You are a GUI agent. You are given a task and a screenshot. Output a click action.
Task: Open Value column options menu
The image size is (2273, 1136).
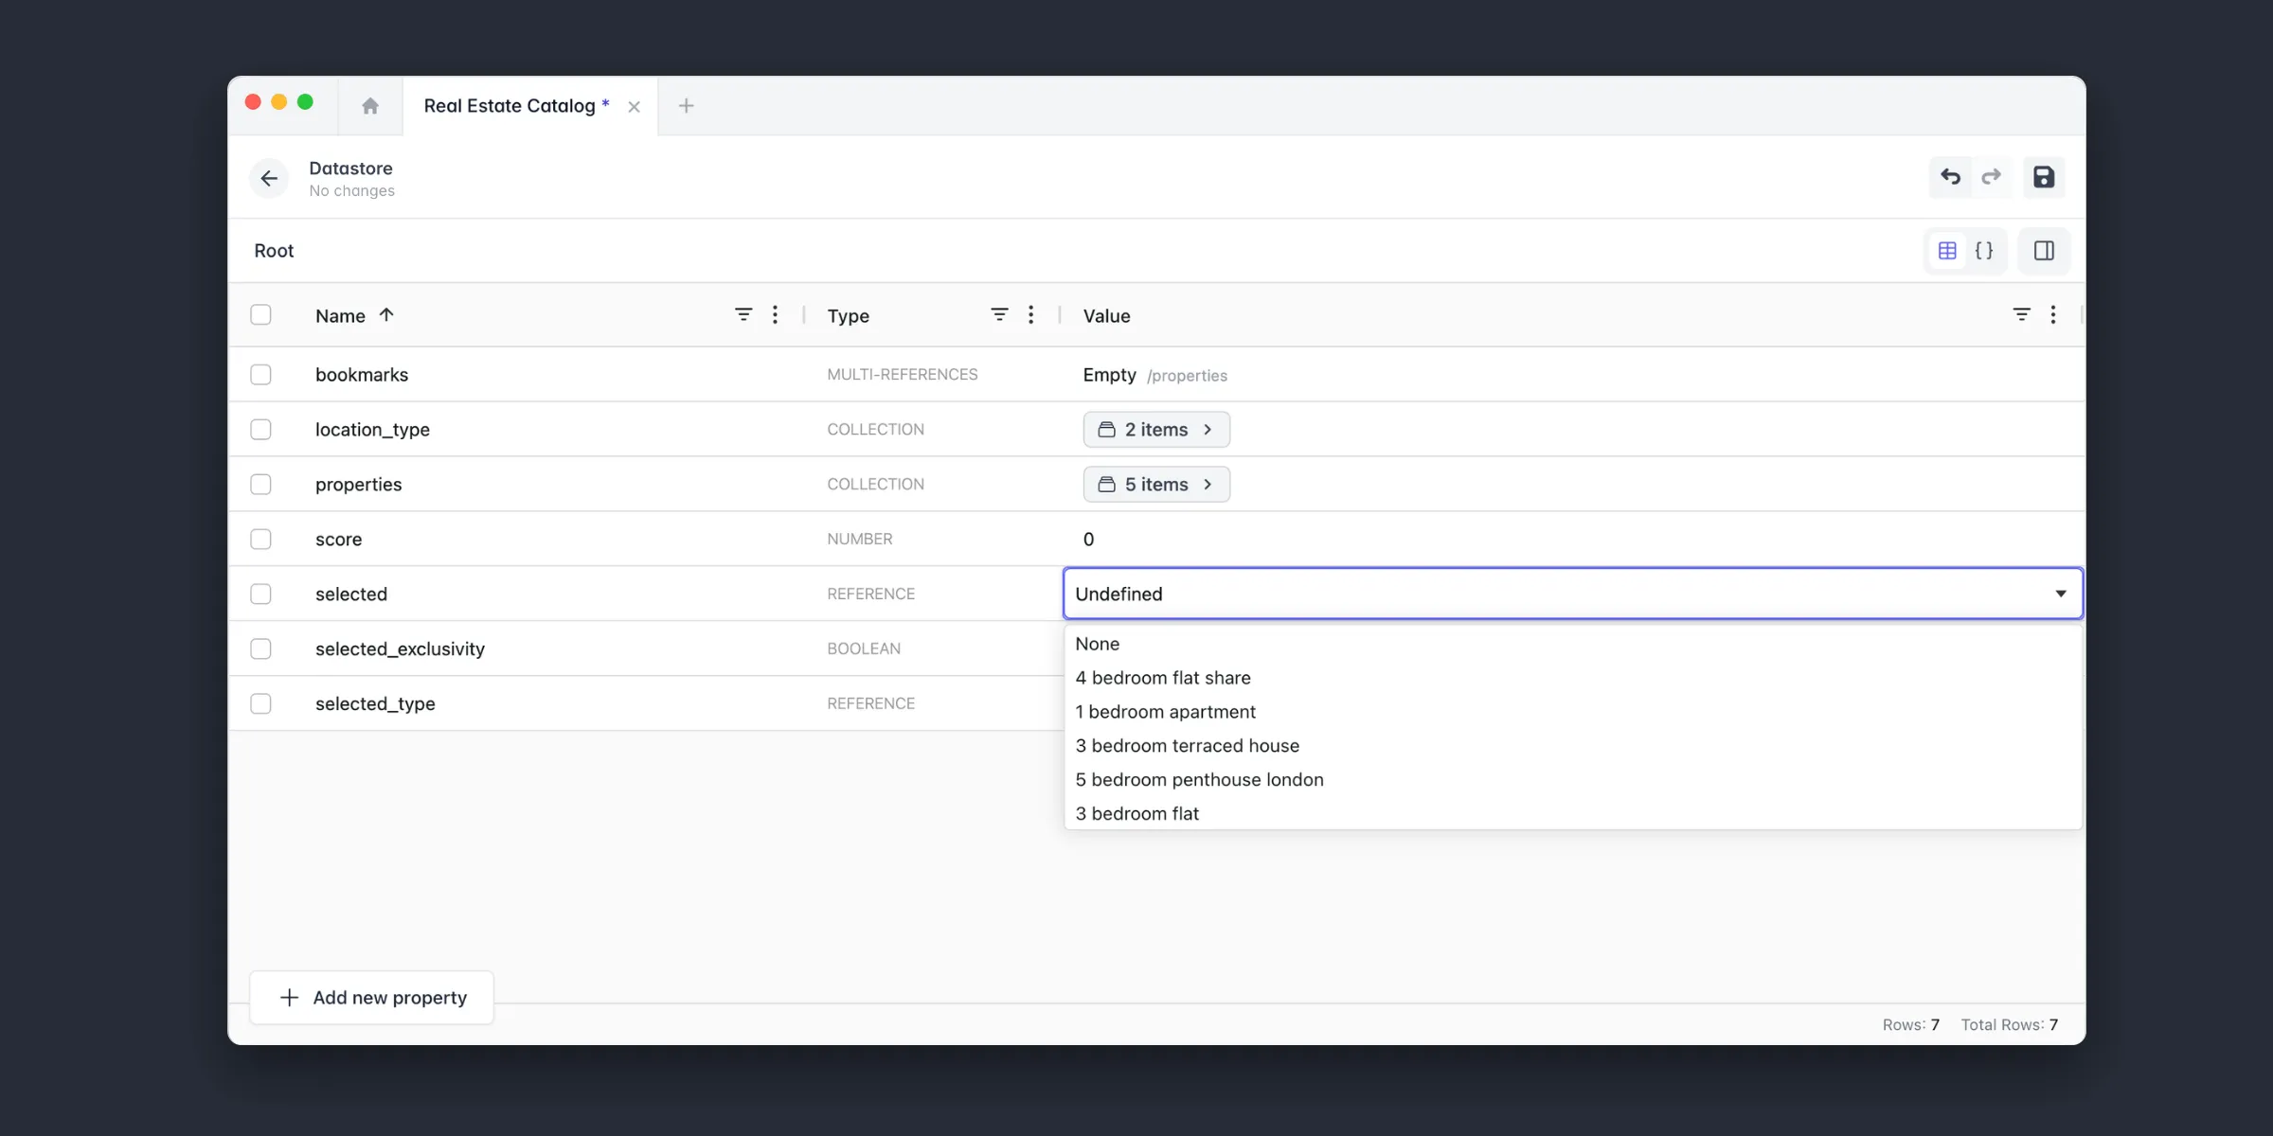pos(2052,314)
